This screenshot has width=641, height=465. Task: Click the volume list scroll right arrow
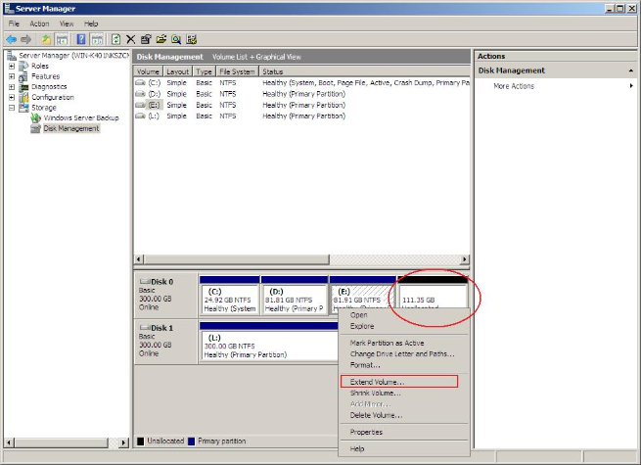(465, 259)
